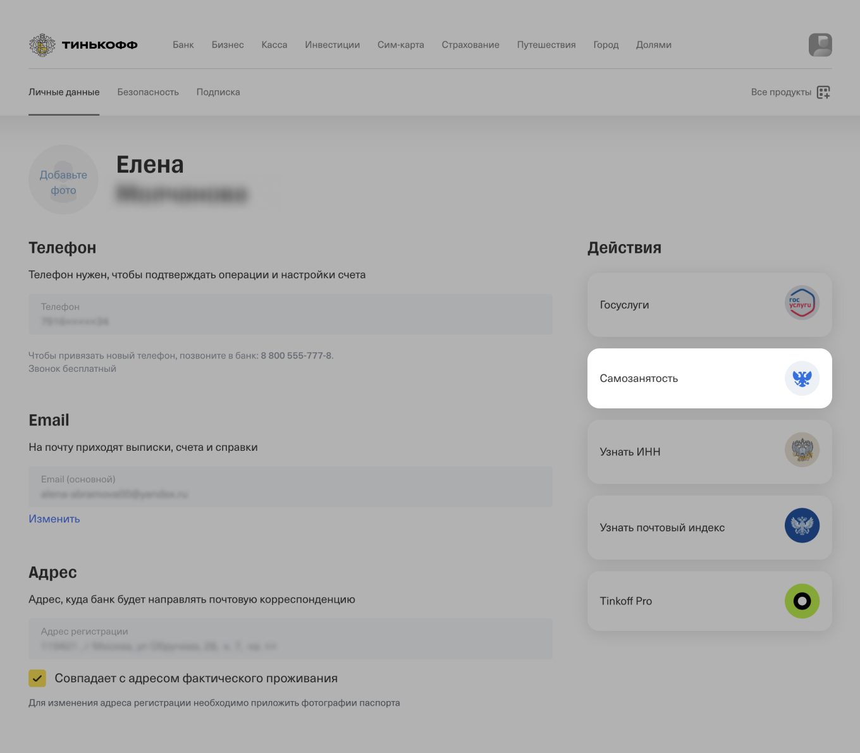Toggle checkbox for matching actual residence address

37,678
